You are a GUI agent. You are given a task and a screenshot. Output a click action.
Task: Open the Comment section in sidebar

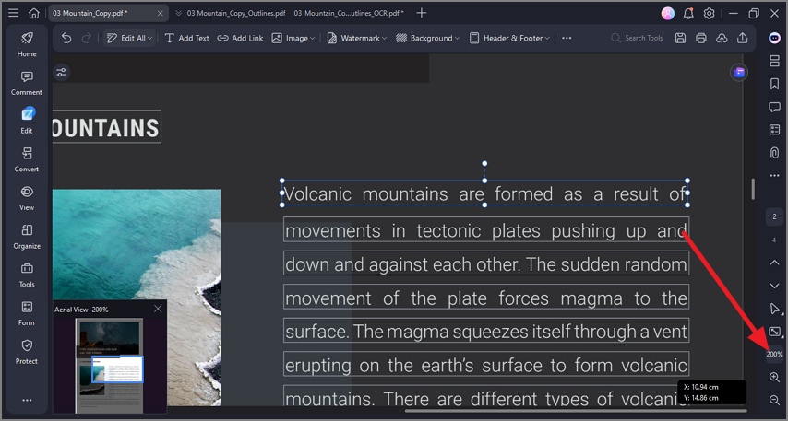27,83
